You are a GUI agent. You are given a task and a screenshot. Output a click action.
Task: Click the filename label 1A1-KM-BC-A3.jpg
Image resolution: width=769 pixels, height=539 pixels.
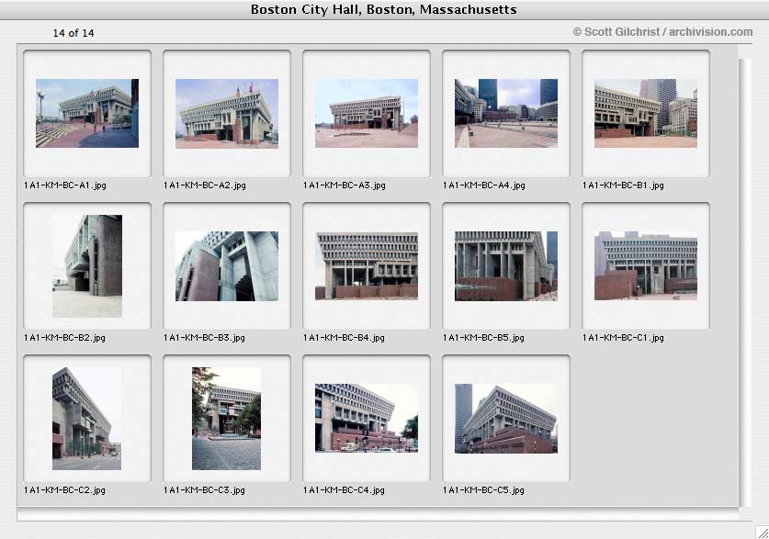pos(345,185)
